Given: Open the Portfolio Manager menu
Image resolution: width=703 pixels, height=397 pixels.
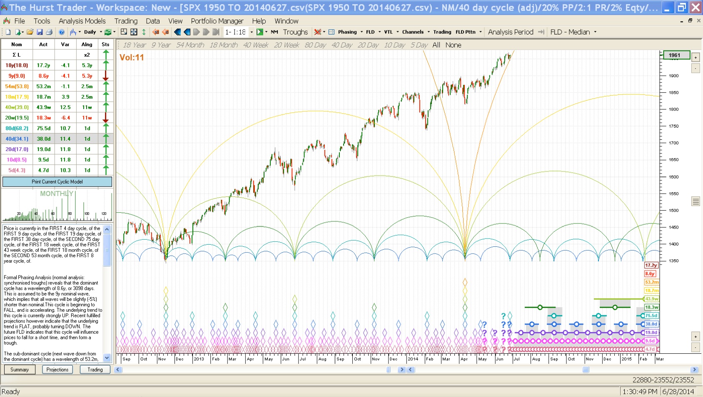Looking at the screenshot, I should (217, 21).
